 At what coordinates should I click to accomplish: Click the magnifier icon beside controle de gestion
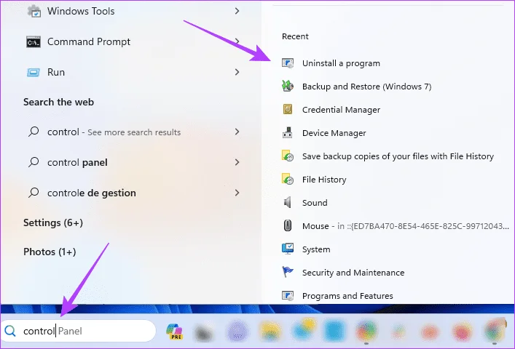tap(34, 193)
